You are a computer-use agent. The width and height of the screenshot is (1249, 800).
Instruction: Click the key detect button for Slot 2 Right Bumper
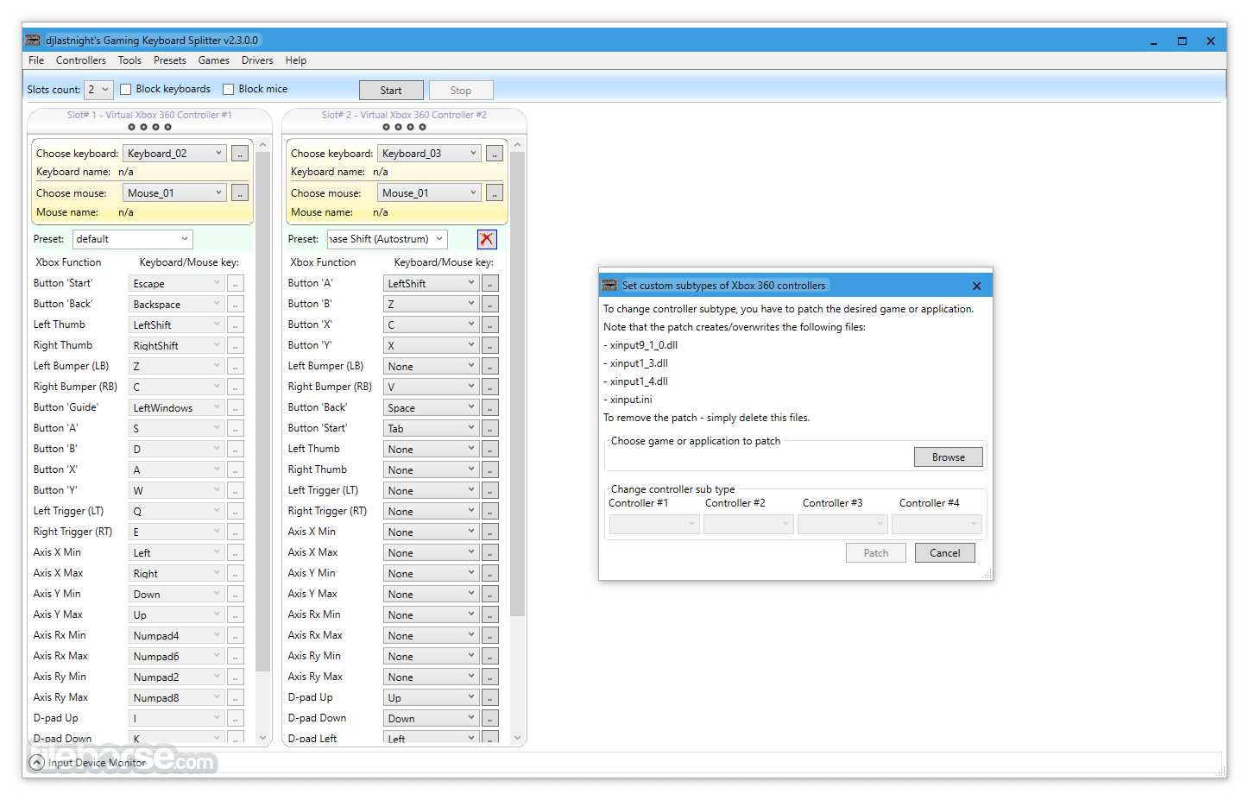tap(490, 387)
